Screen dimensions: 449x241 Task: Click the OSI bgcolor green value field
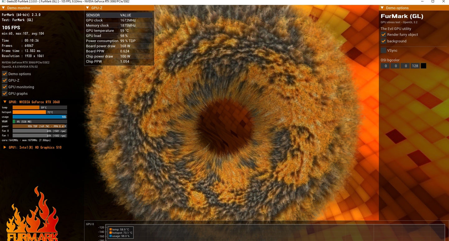(x=395, y=66)
